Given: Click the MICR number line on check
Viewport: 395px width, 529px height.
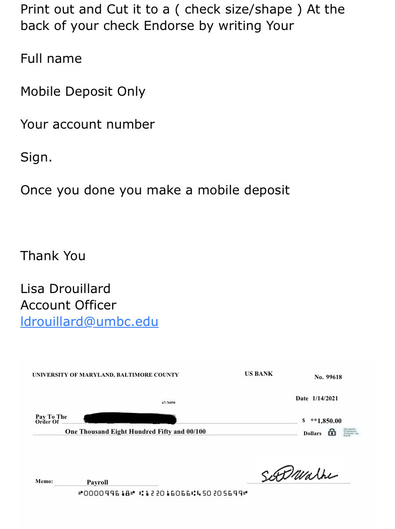Looking at the screenshot, I should tap(162, 494).
